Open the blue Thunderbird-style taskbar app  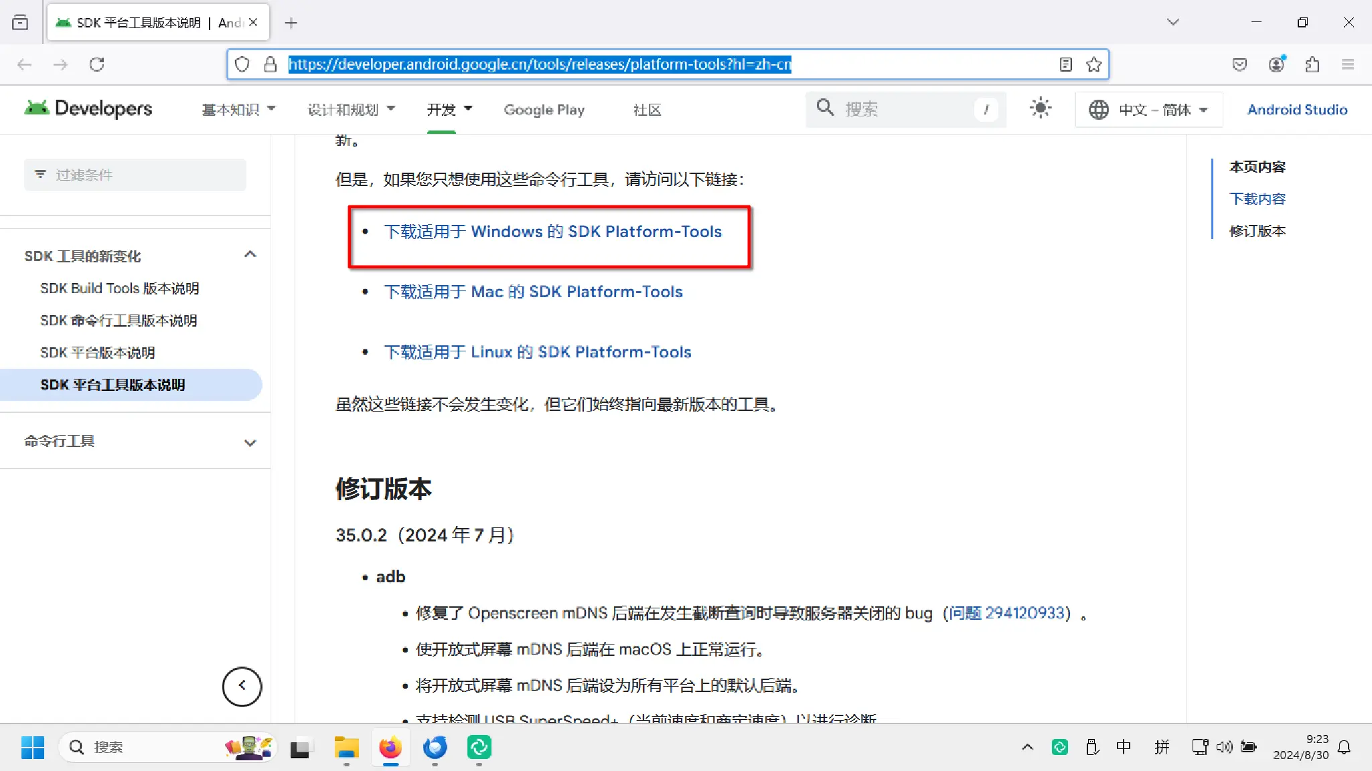[435, 747]
